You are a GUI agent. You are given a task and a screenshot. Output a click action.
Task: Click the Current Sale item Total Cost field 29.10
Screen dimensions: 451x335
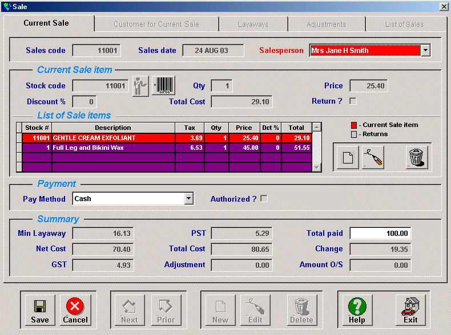coord(241,101)
